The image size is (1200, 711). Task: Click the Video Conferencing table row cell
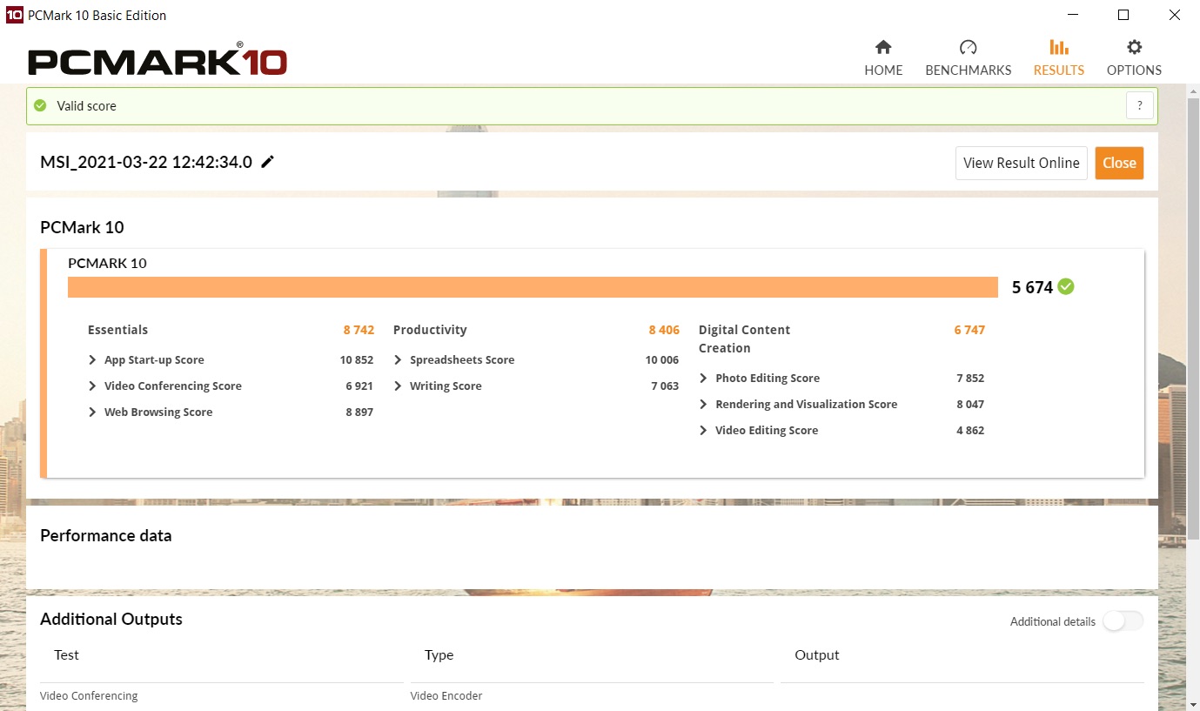[x=89, y=695]
